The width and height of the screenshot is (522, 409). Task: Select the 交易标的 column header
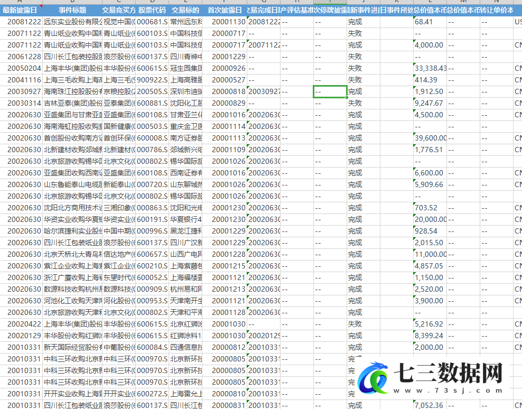[185, 11]
